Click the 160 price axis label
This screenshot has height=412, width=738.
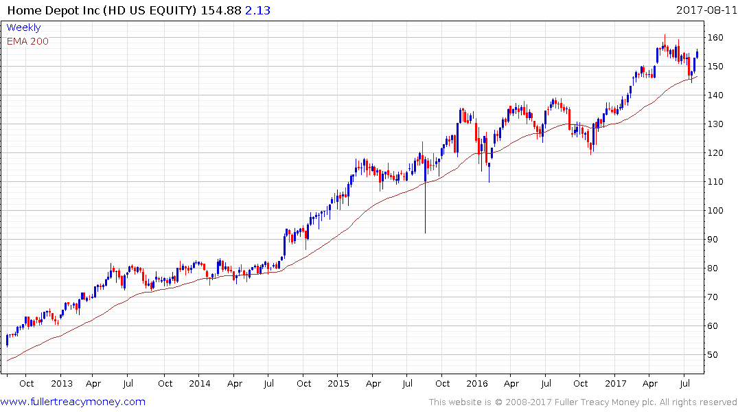pos(715,38)
